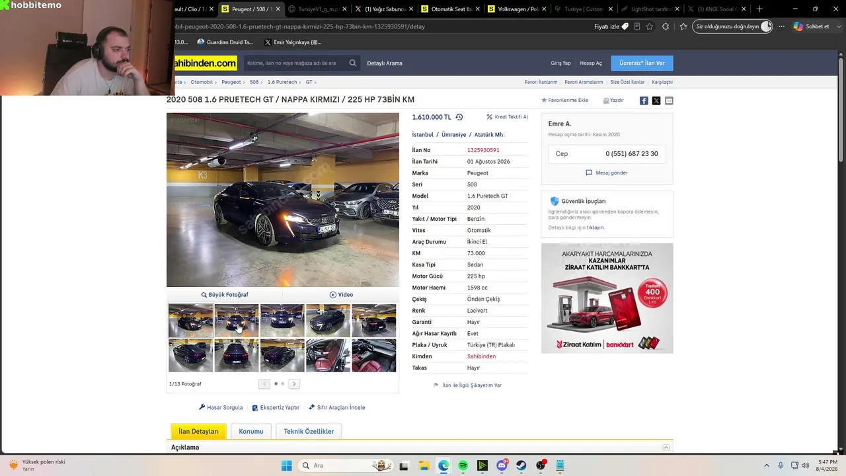Open Detaylı Arama link
The image size is (846, 476).
(385, 63)
